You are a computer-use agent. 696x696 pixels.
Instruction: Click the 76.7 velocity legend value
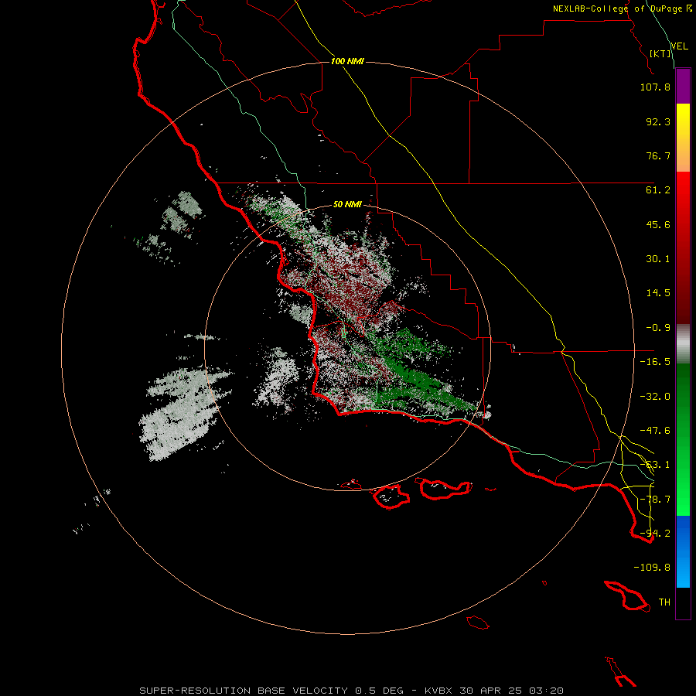click(658, 155)
